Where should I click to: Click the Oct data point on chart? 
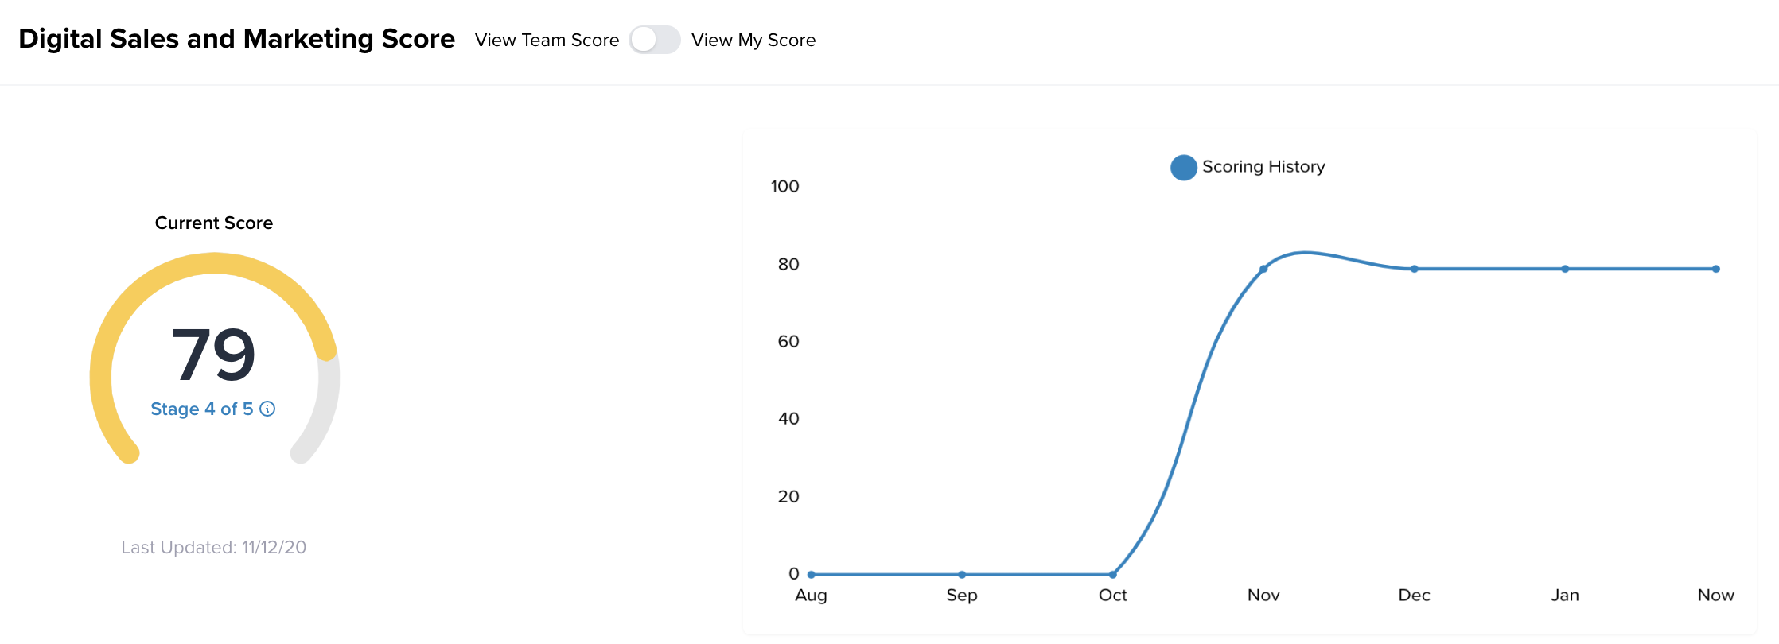(x=1112, y=574)
